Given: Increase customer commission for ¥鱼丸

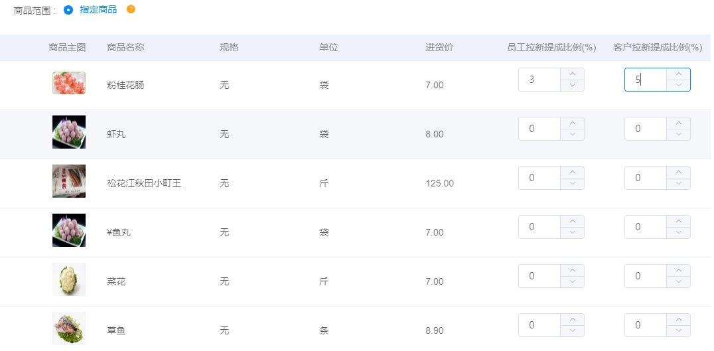Looking at the screenshot, I should click(678, 221).
